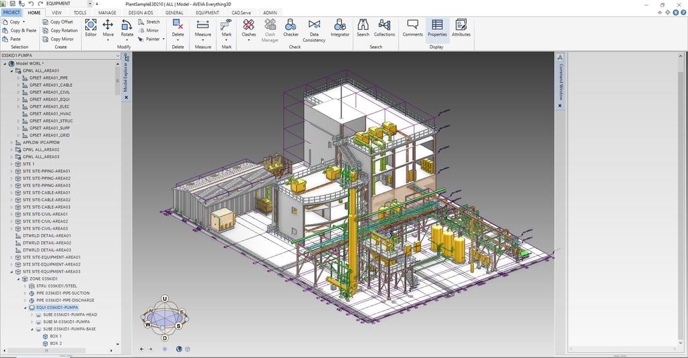This screenshot has width=688, height=358.
Task: Switch to the VIEW tab
Action: [x=56, y=13]
